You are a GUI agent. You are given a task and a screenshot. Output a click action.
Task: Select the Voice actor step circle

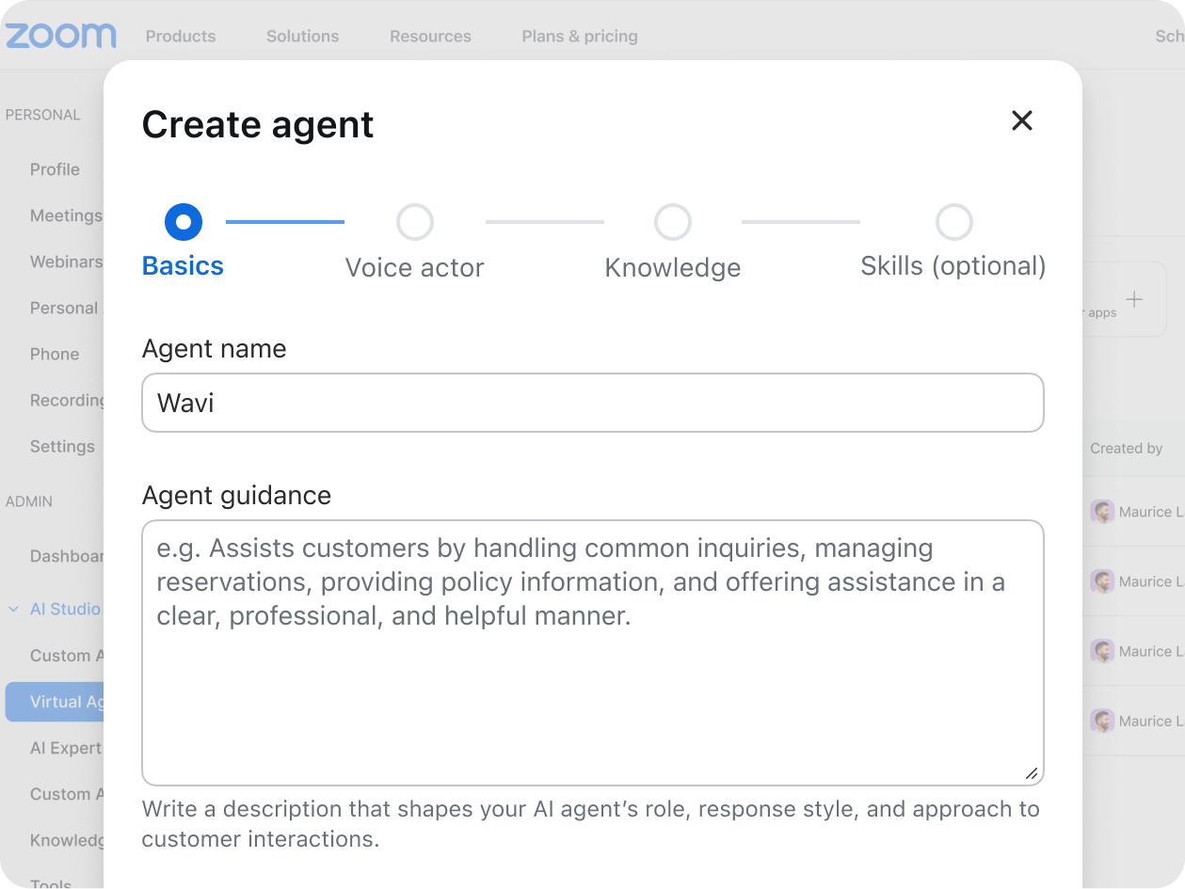414,222
